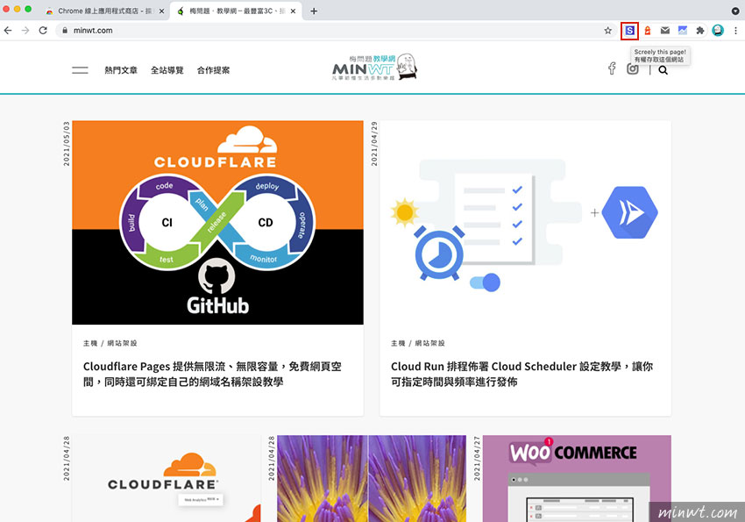Open the hamburger site menu
The height and width of the screenshot is (522, 745).
pos(80,70)
